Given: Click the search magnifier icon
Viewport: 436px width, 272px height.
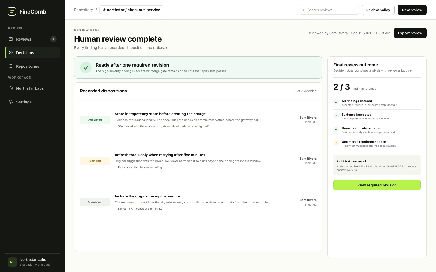Looking at the screenshot, I should 304,10.
